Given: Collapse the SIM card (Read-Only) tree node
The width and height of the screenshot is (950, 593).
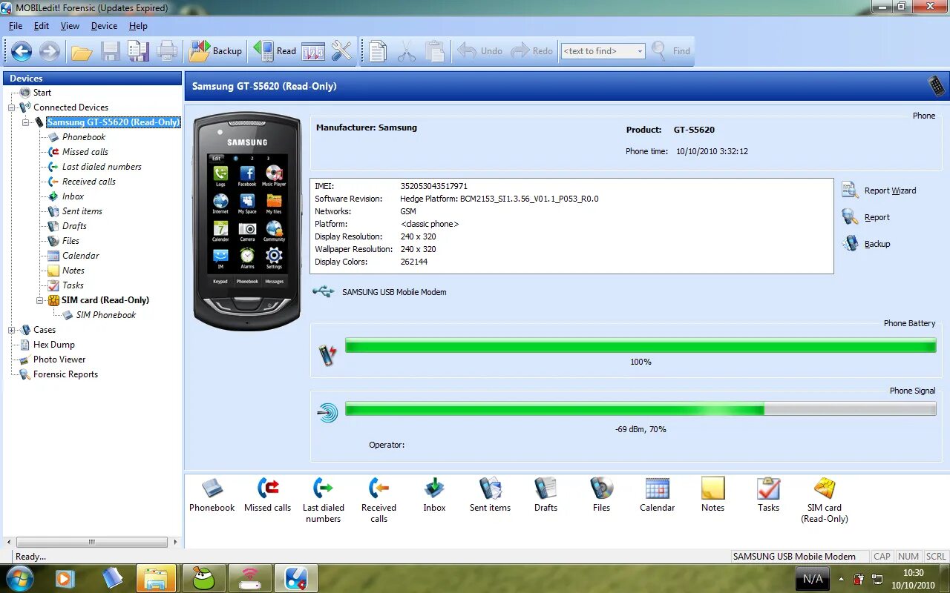Looking at the screenshot, I should coord(39,300).
